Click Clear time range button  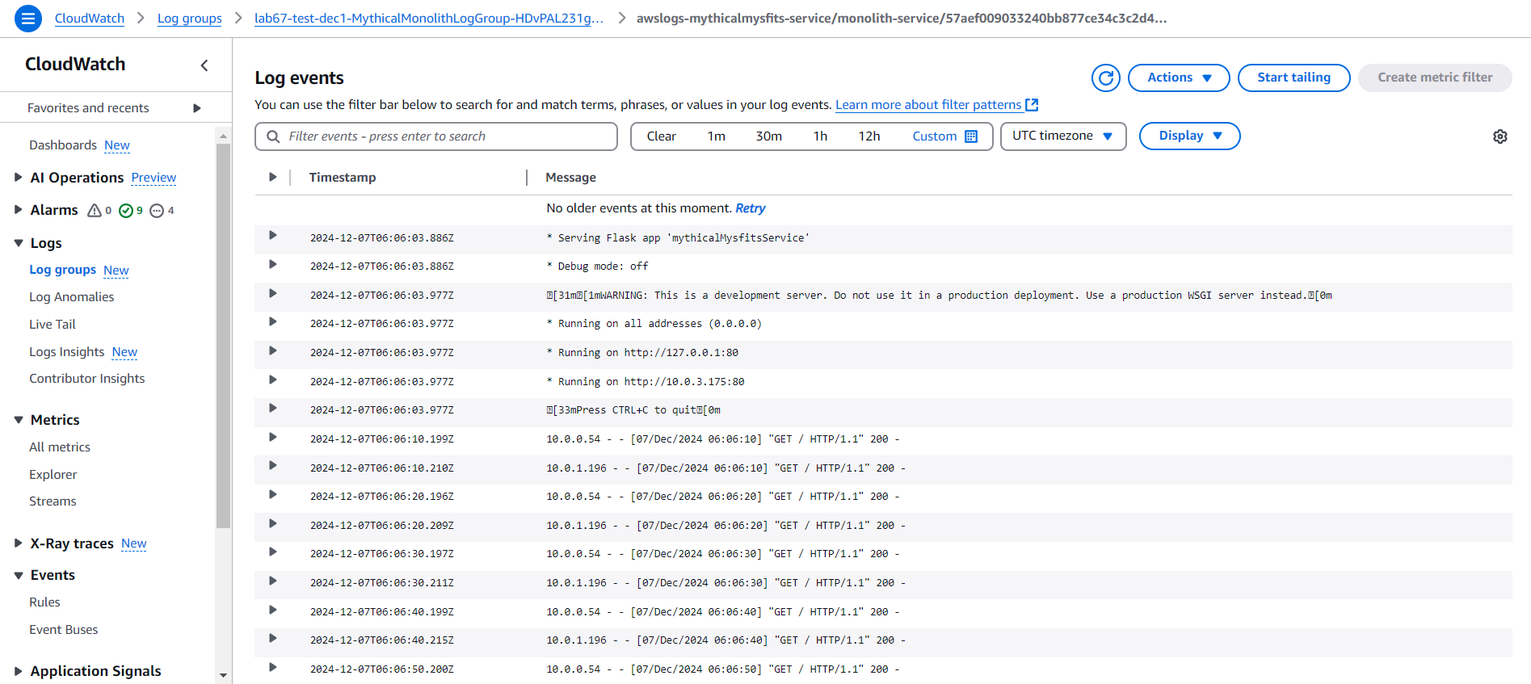[661, 136]
